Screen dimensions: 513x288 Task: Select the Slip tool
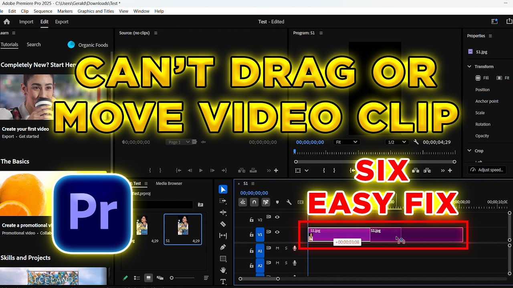tap(223, 236)
